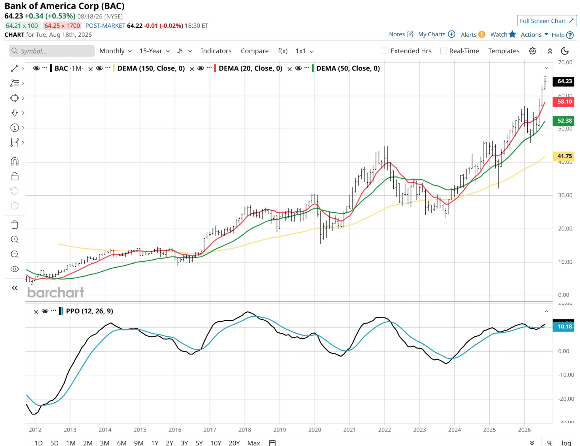
Task: Toggle visibility of DEMA 20 line
Action: pyautogui.click(x=201, y=68)
